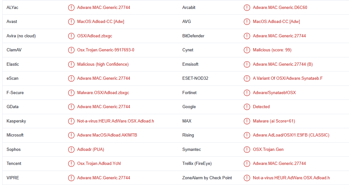This screenshot has height=185, width=349.
Task: Click the alert icon in the Microsoft row
Action: (71, 135)
